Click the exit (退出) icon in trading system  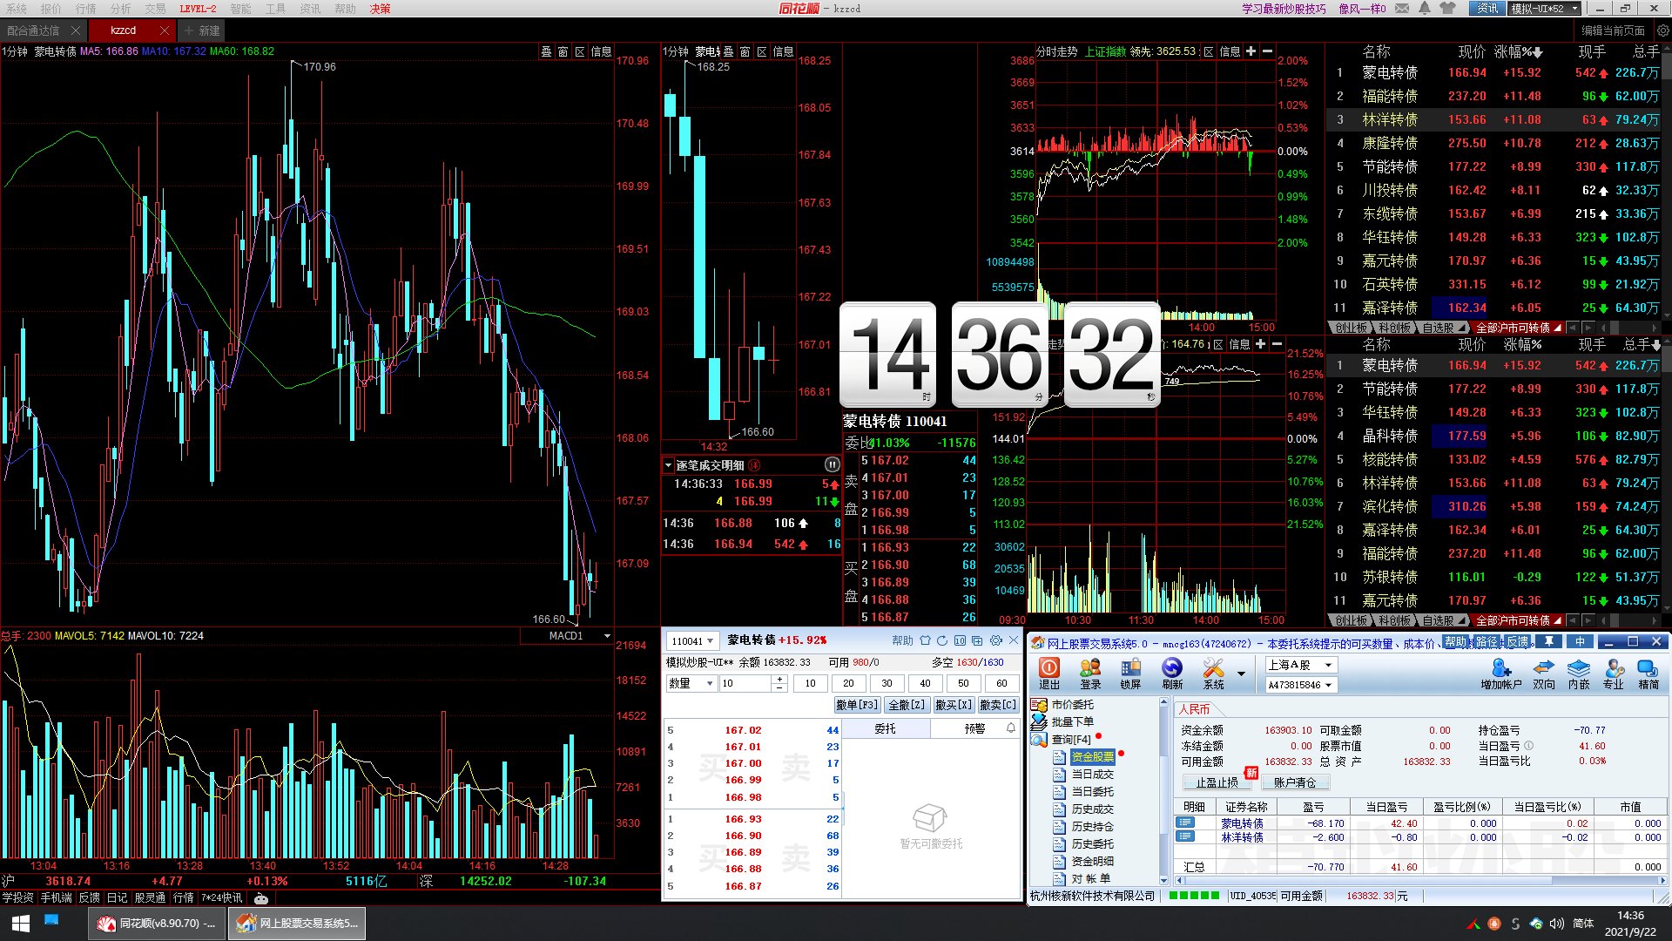(x=1049, y=673)
